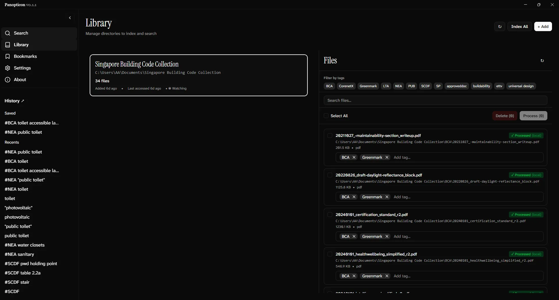Refresh the Files list with its reload icon

click(542, 60)
